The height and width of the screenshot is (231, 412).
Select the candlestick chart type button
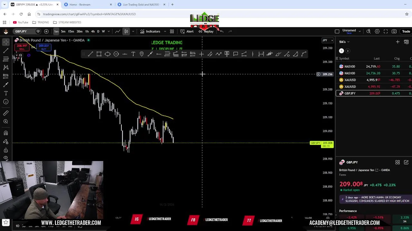126,31
